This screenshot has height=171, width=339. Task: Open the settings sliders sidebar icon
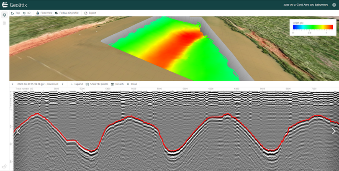click(x=5, y=23)
